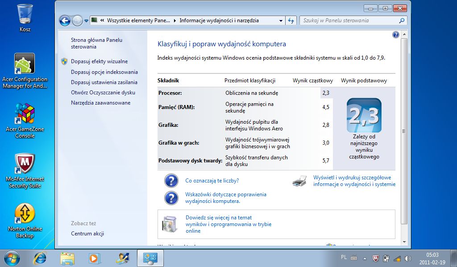This screenshot has width=457, height=267.
Task: Open recent pages dropdown next to Forward
Action: tap(86, 21)
